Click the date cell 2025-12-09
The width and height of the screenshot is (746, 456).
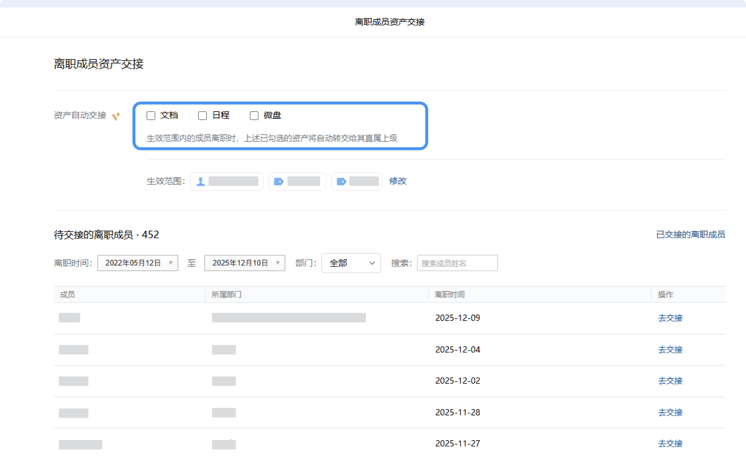pyautogui.click(x=458, y=318)
